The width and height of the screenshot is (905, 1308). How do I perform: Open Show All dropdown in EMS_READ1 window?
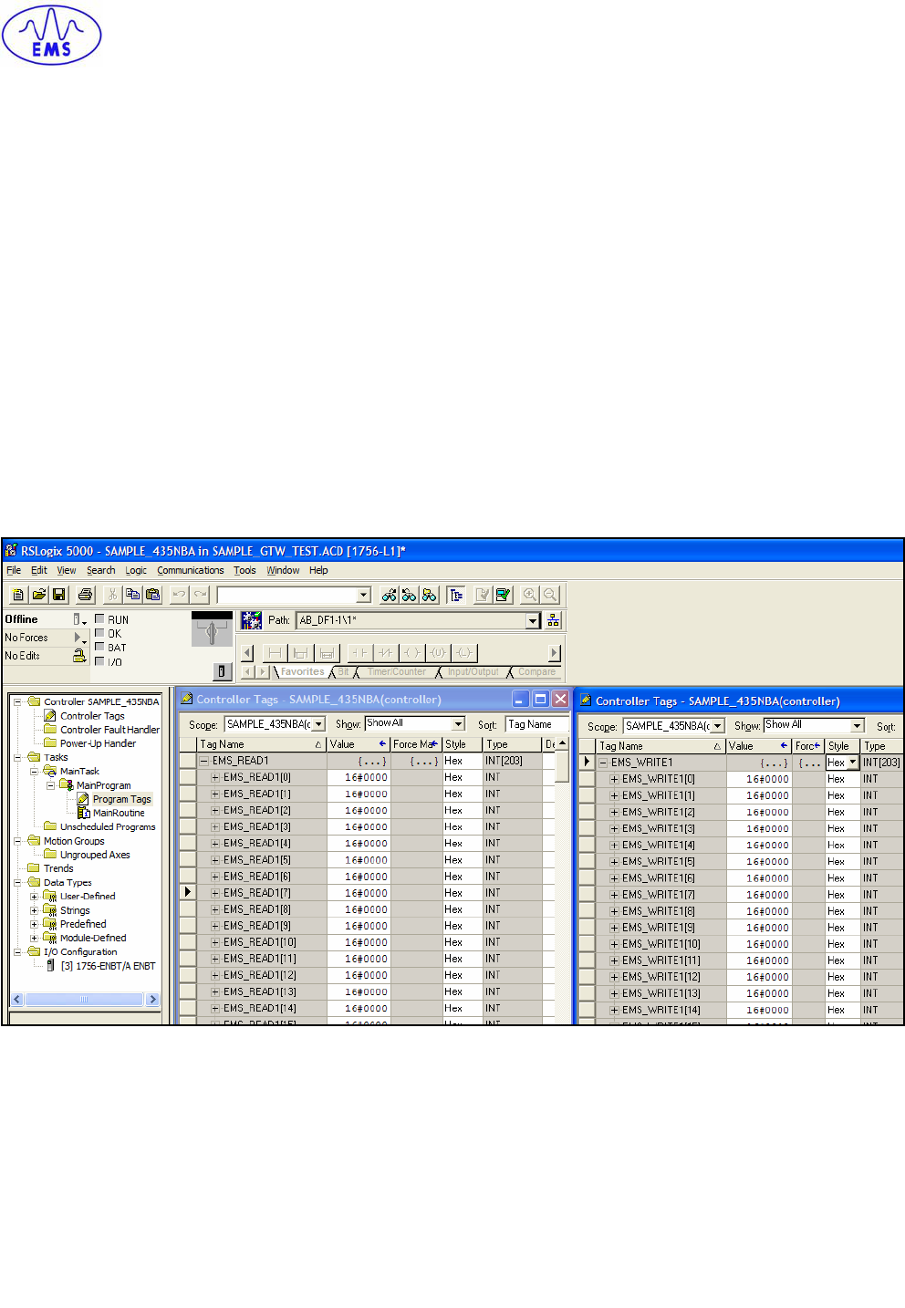[x=458, y=724]
